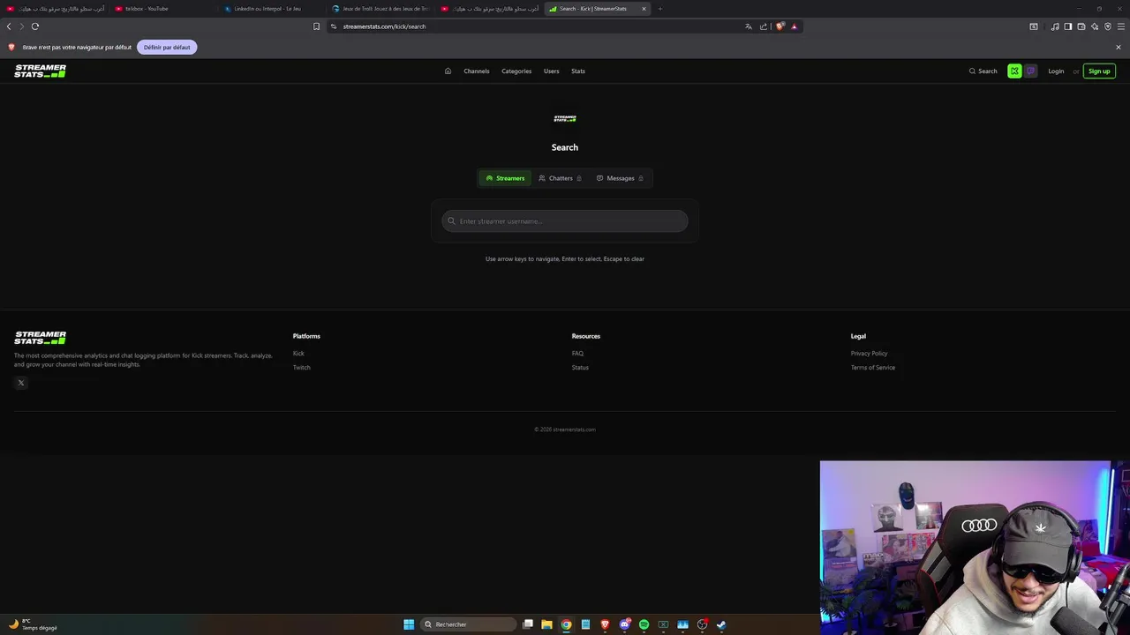Open the X social link in footer
Viewport: 1130px width, 635px height.
point(21,383)
